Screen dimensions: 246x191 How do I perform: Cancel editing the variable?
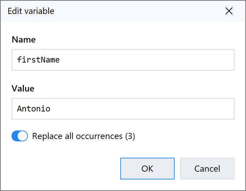[x=207, y=169]
